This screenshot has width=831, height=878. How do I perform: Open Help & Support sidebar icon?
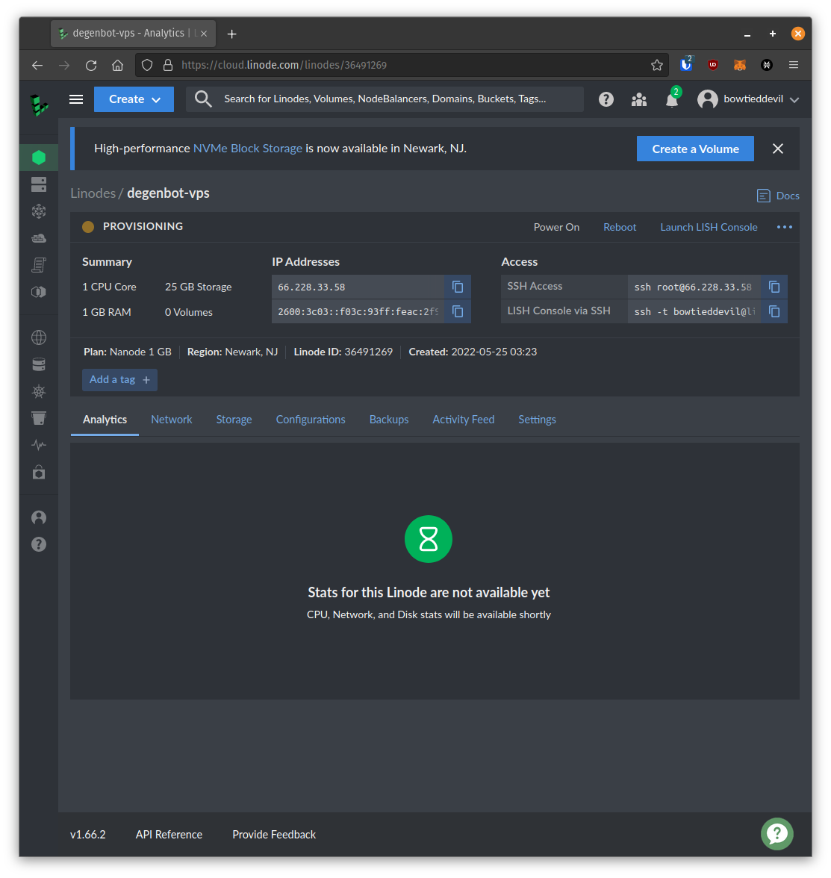(39, 544)
